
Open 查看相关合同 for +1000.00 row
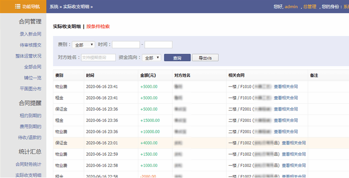[x=294, y=165]
